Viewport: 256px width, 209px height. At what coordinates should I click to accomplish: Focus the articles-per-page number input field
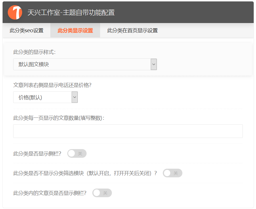[x=128, y=131]
